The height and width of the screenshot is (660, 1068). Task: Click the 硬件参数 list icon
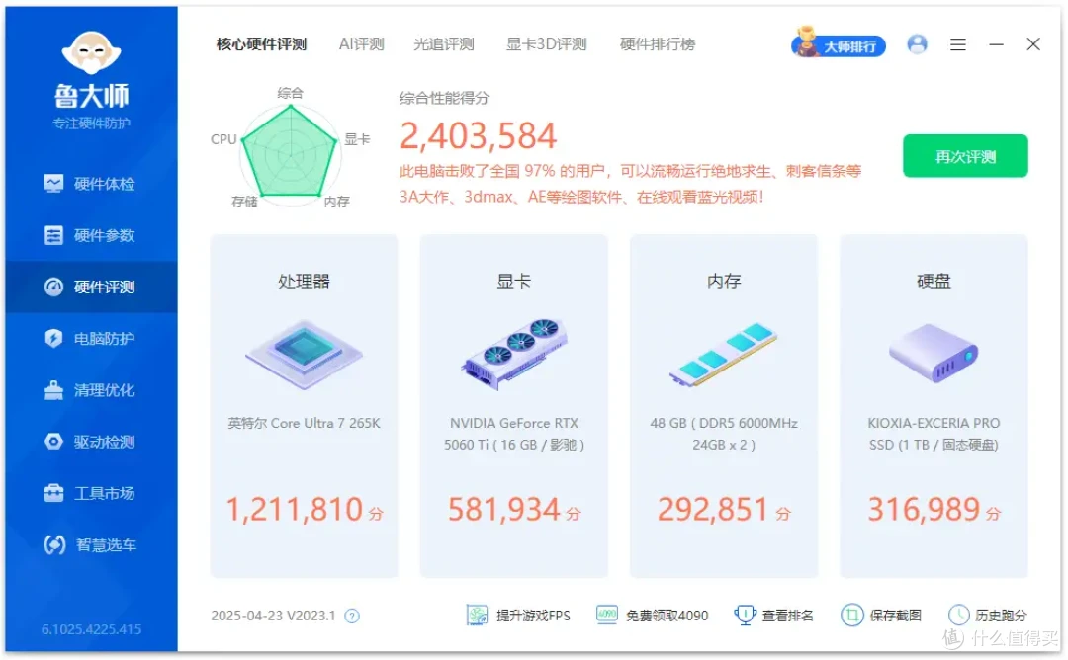[53, 235]
